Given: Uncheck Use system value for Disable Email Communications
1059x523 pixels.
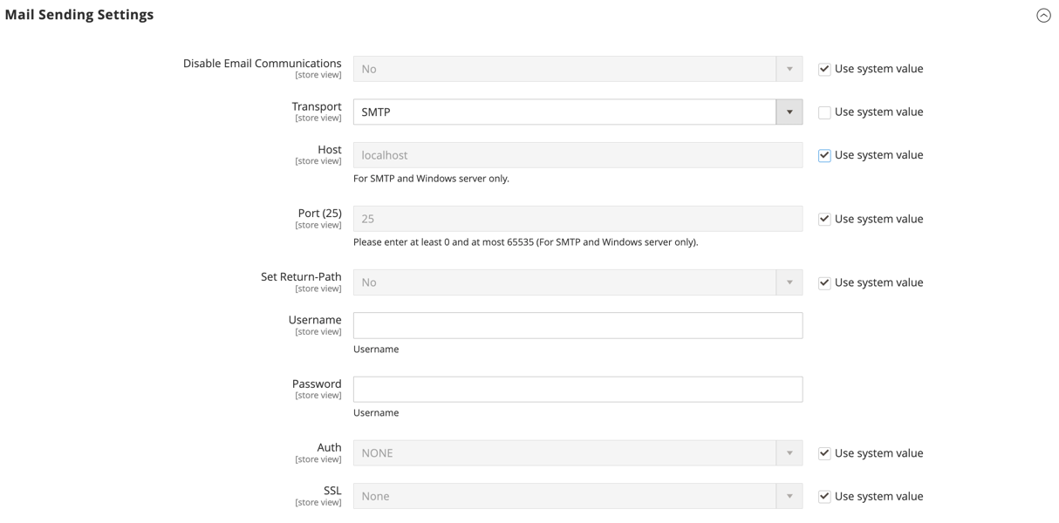Looking at the screenshot, I should [824, 69].
